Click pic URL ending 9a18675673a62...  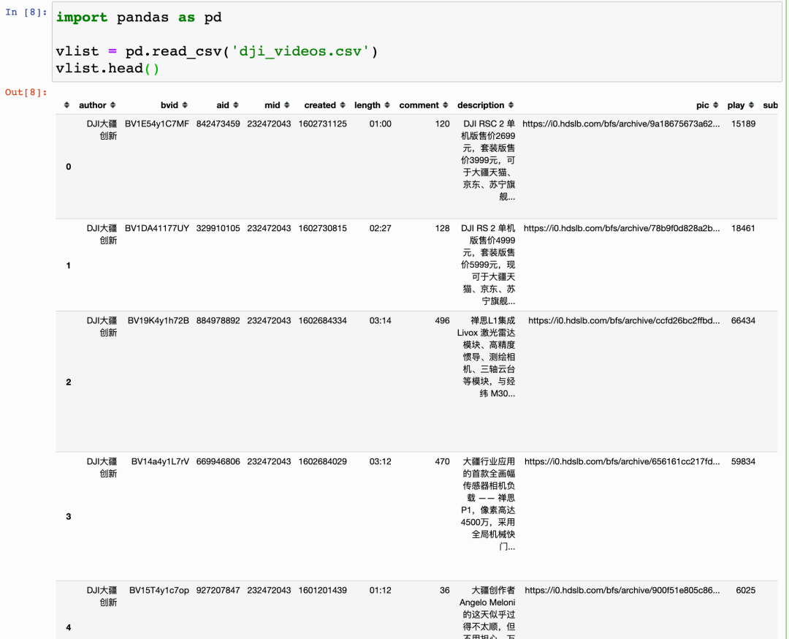621,124
